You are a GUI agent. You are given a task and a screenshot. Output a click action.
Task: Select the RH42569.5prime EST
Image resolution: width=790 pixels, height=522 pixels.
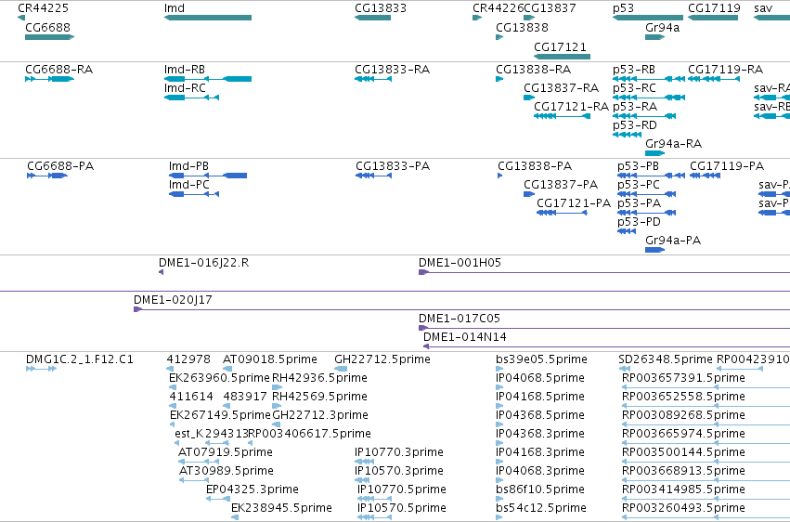coord(277,406)
